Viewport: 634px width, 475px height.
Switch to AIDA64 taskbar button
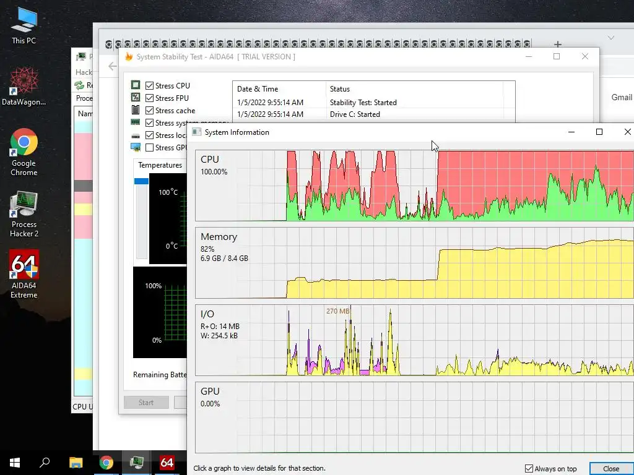tap(167, 463)
